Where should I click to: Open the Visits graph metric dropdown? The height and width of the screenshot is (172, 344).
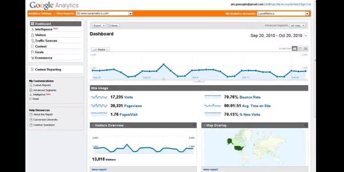(x=101, y=50)
